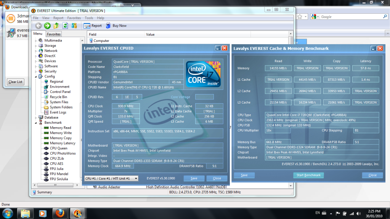
Task: Open the Tools menu
Action: coord(89,18)
